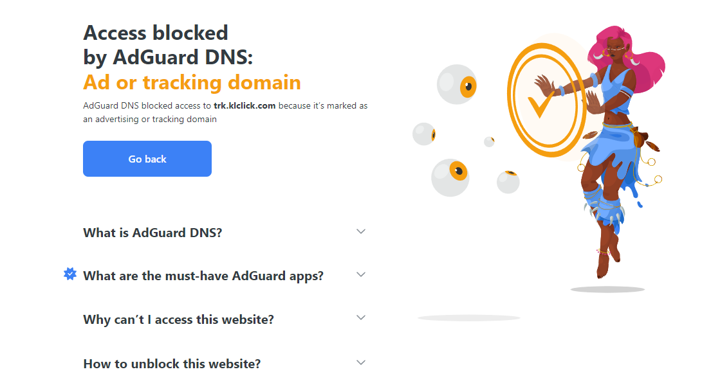Click the middle-left eyeball with orange iris
The width and height of the screenshot is (711, 392).
450,177
